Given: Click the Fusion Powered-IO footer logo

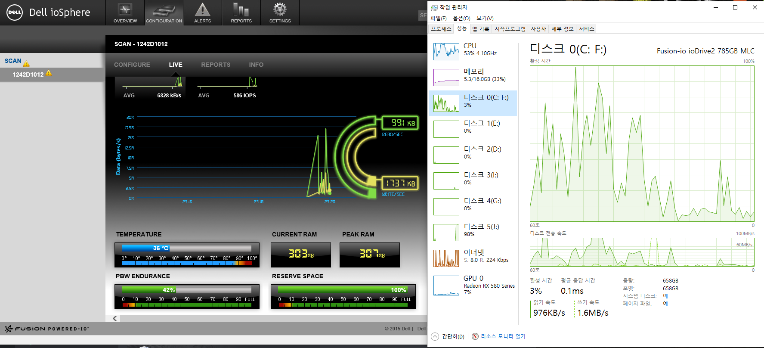Looking at the screenshot, I should pyautogui.click(x=47, y=329).
